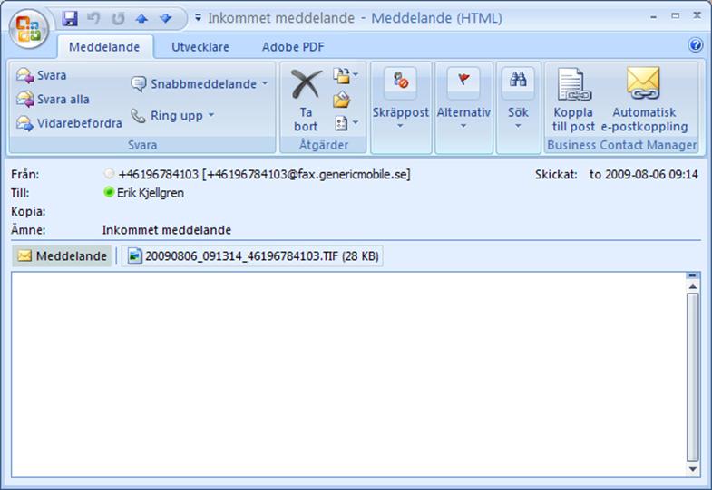Image resolution: width=712 pixels, height=490 pixels.
Task: Forward message with Vidarebefordra
Action: coord(69,123)
